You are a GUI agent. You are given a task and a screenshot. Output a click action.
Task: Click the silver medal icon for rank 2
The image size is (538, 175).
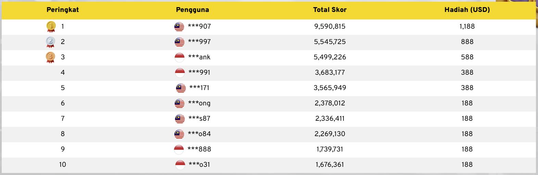click(51, 42)
